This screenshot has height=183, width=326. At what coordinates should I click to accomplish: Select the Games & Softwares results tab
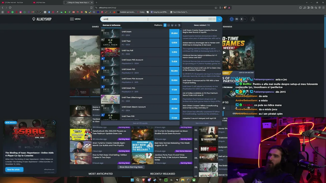tap(112, 25)
